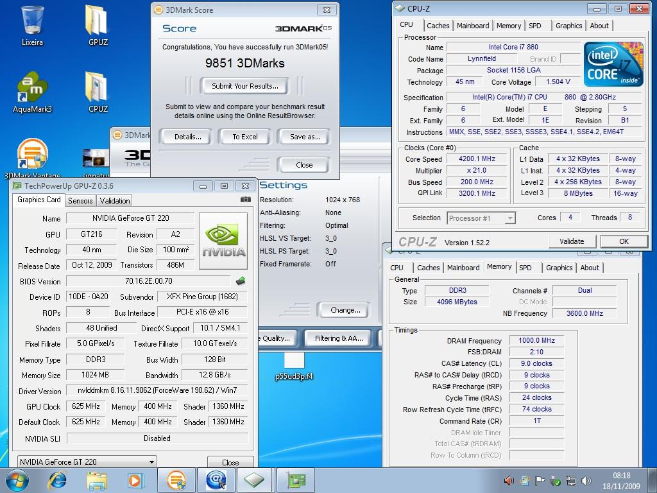Click Submit Your Results button
Screen dimensions: 657x493
pos(244,86)
